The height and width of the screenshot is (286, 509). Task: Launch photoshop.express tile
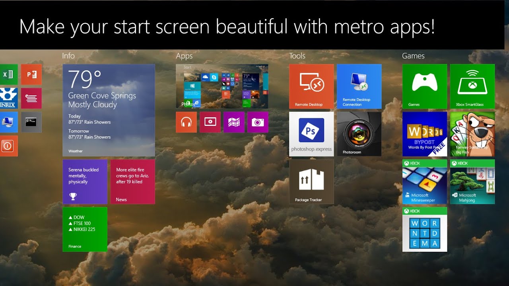click(x=311, y=134)
